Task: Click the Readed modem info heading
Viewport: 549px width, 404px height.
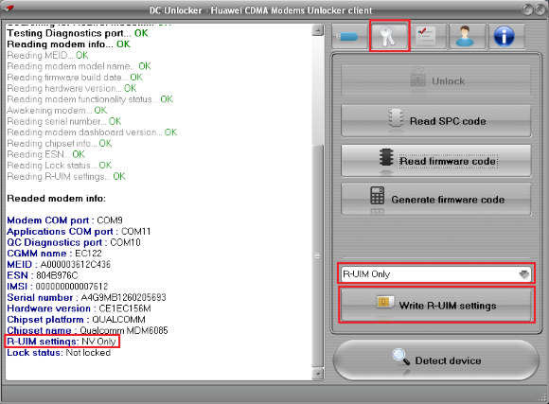Action: (x=57, y=199)
